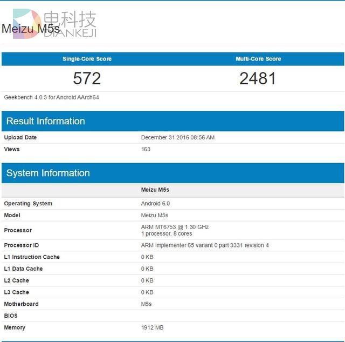Select the Single-Core Score header
This screenshot has width=345, height=342.
pos(87,59)
